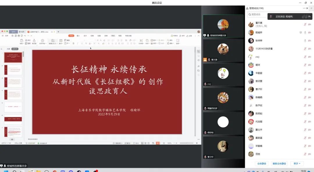Toggle camera icon for member 董天晨
The width and height of the screenshot is (314, 172).
point(309,24)
